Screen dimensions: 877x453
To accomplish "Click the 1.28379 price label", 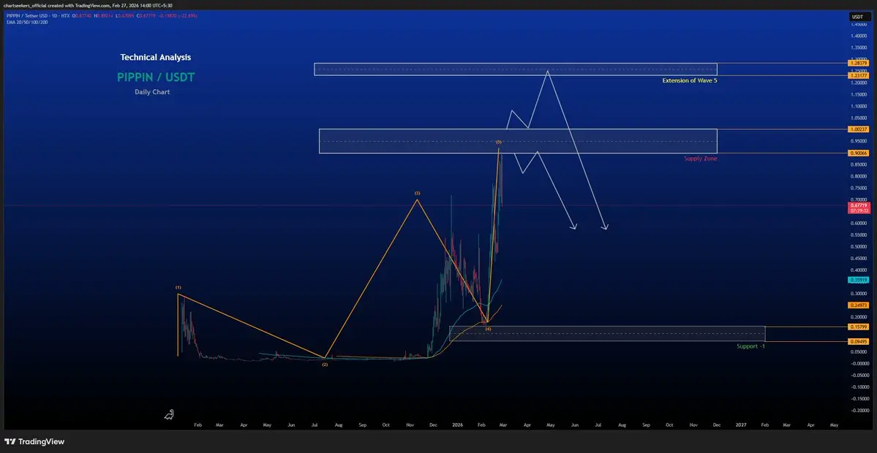I will tap(859, 63).
